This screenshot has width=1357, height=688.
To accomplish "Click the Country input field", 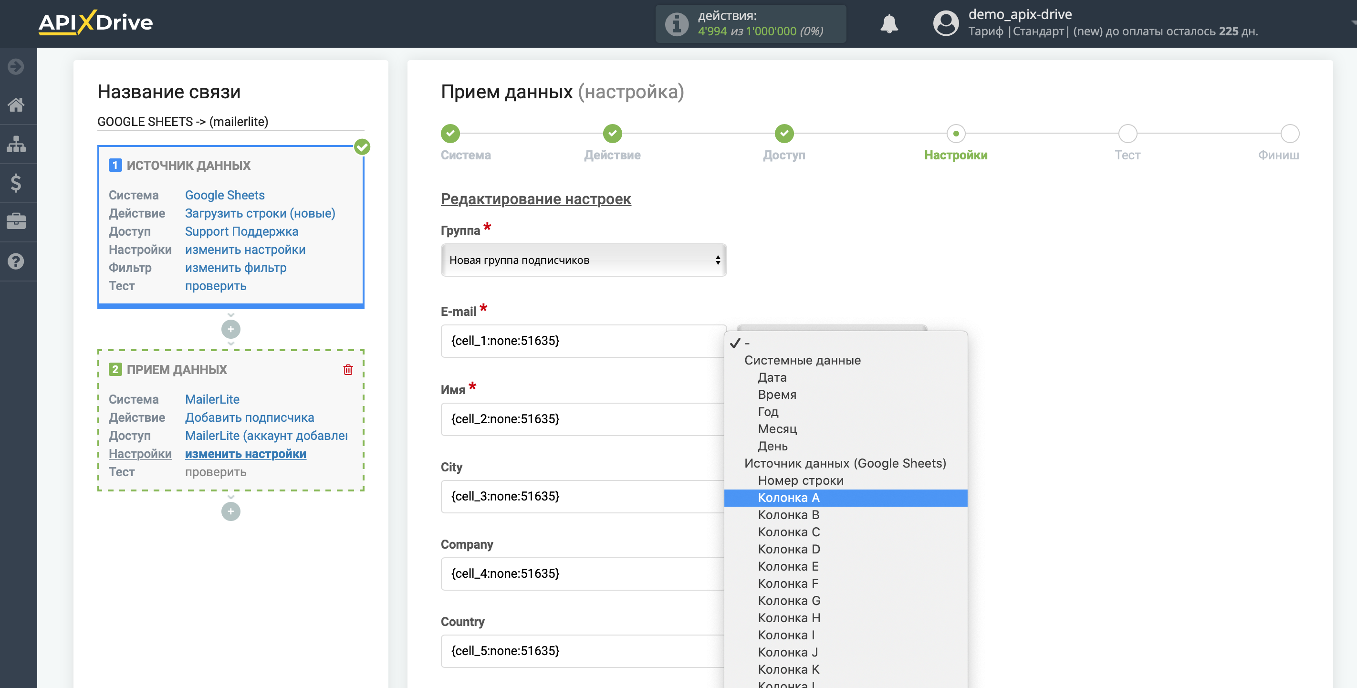I will coord(583,651).
